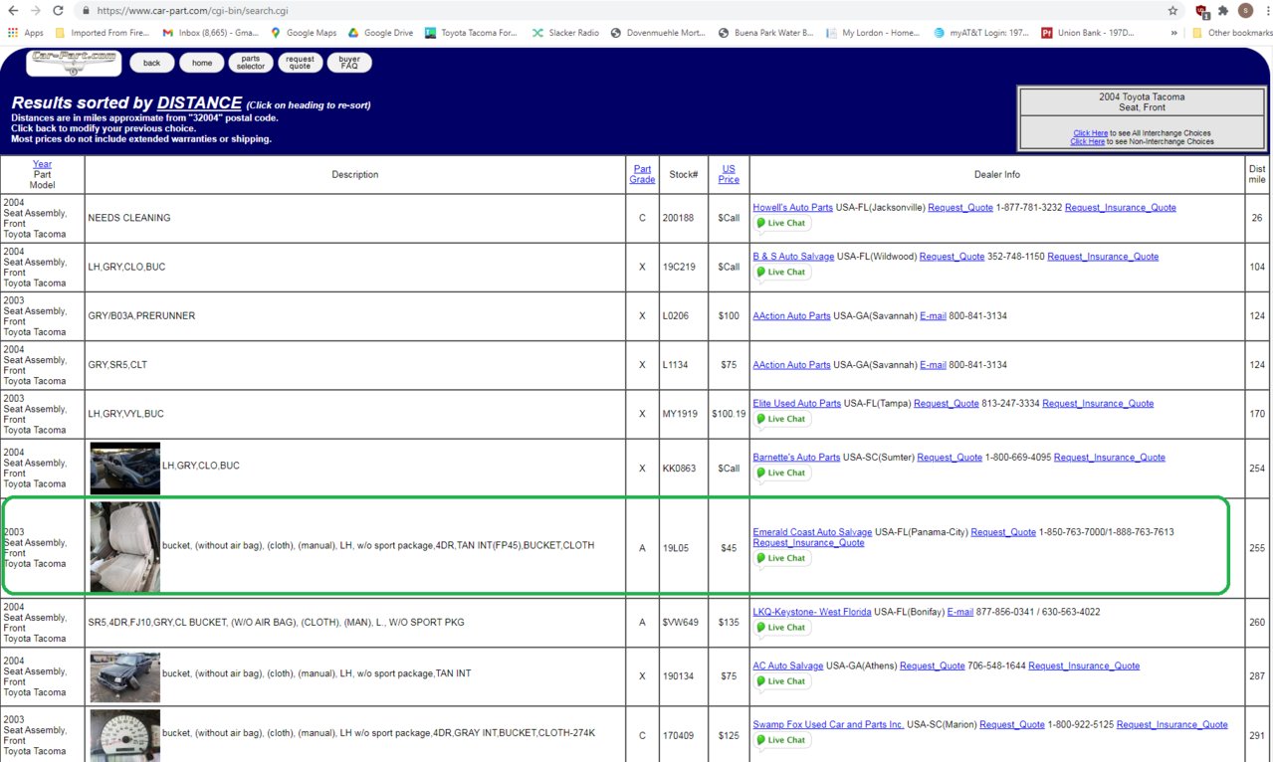Image resolution: width=1273 pixels, height=762 pixels.
Task: Click Here to see Non-Interchange Choices
Action: [x=1087, y=142]
